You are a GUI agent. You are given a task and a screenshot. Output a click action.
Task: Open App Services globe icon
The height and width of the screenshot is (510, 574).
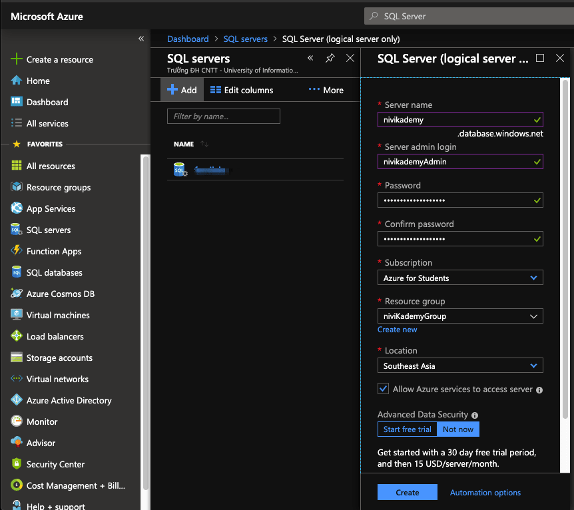point(17,208)
